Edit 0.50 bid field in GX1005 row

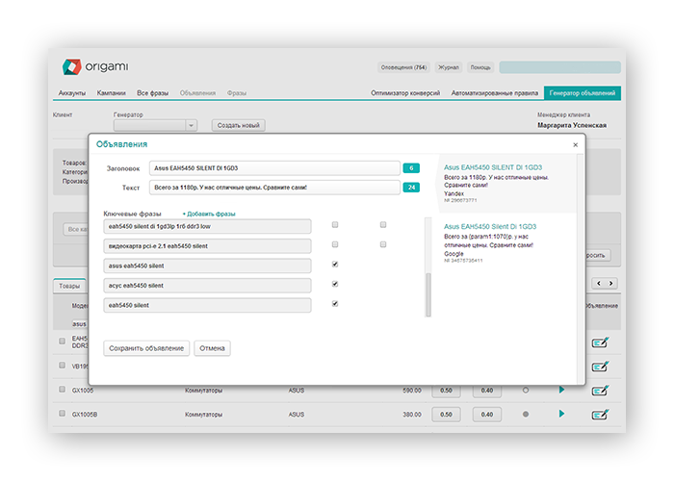[446, 391]
